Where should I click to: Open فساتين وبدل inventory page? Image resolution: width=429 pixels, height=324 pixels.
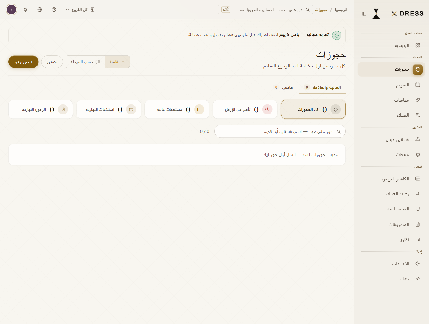coord(391,139)
